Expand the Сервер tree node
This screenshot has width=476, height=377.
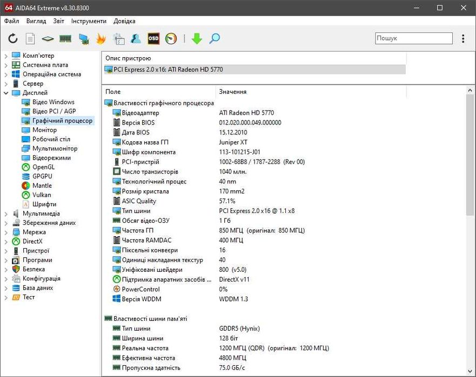point(6,84)
